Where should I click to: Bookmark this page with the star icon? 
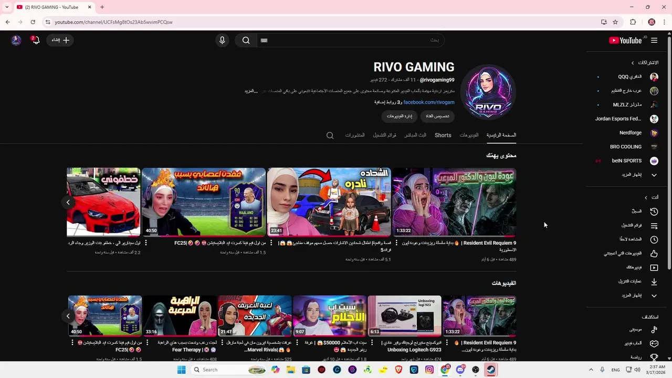tap(615, 22)
